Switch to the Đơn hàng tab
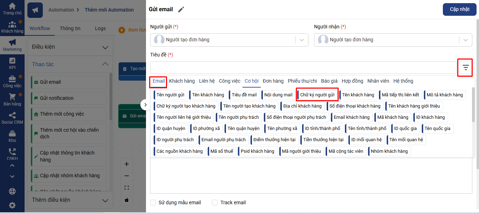Image resolution: width=479 pixels, height=213 pixels. [273, 81]
